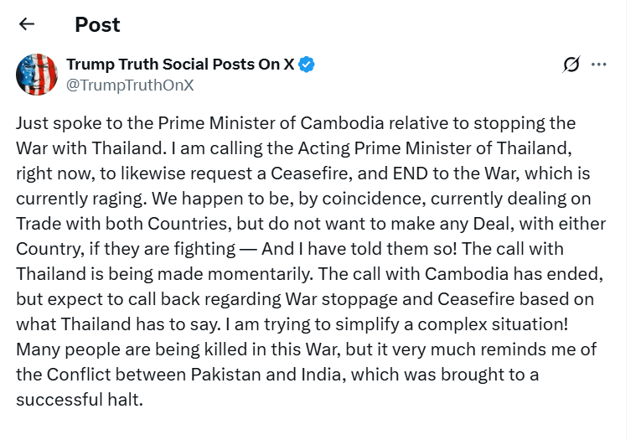Open the flag-themed profile avatar

pyautogui.click(x=36, y=74)
